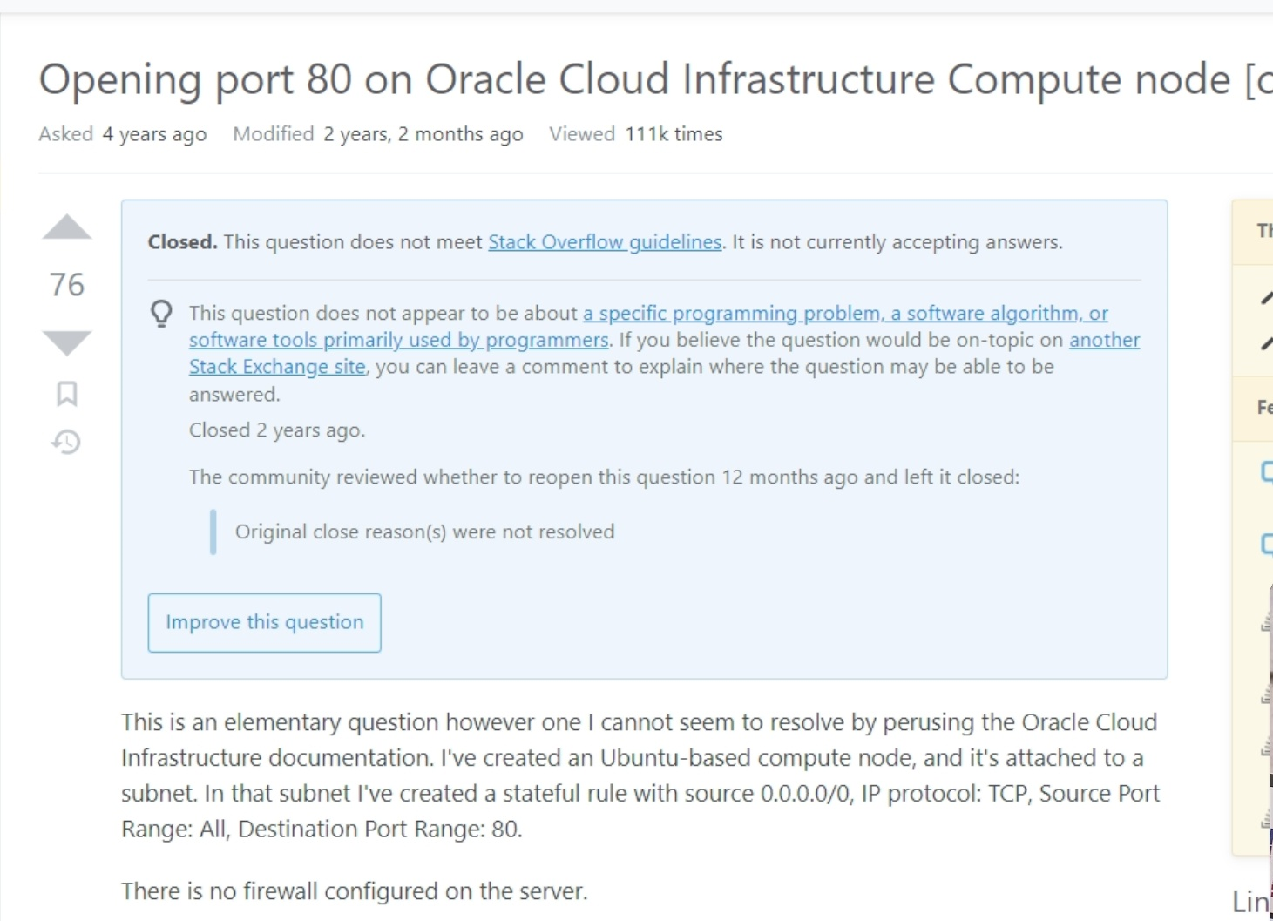Click the Improve this question button
Viewport: 1273px width, 921px height.
point(265,622)
